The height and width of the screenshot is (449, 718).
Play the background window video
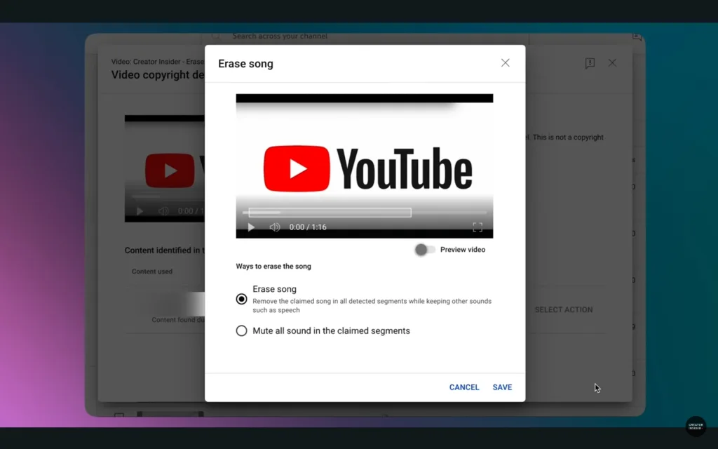[x=140, y=211]
